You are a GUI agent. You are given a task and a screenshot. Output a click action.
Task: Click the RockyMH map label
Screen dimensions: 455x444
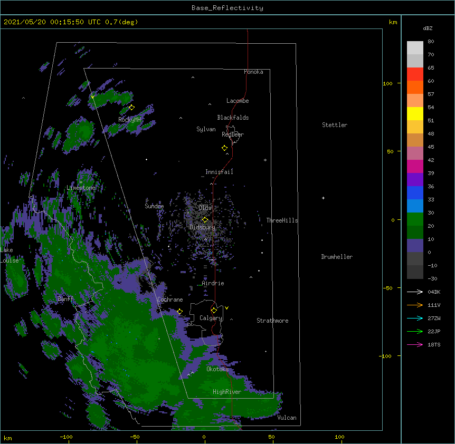click(x=129, y=120)
